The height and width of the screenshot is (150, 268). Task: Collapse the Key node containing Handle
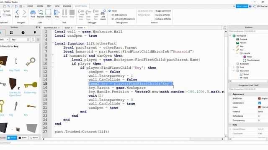234,50
